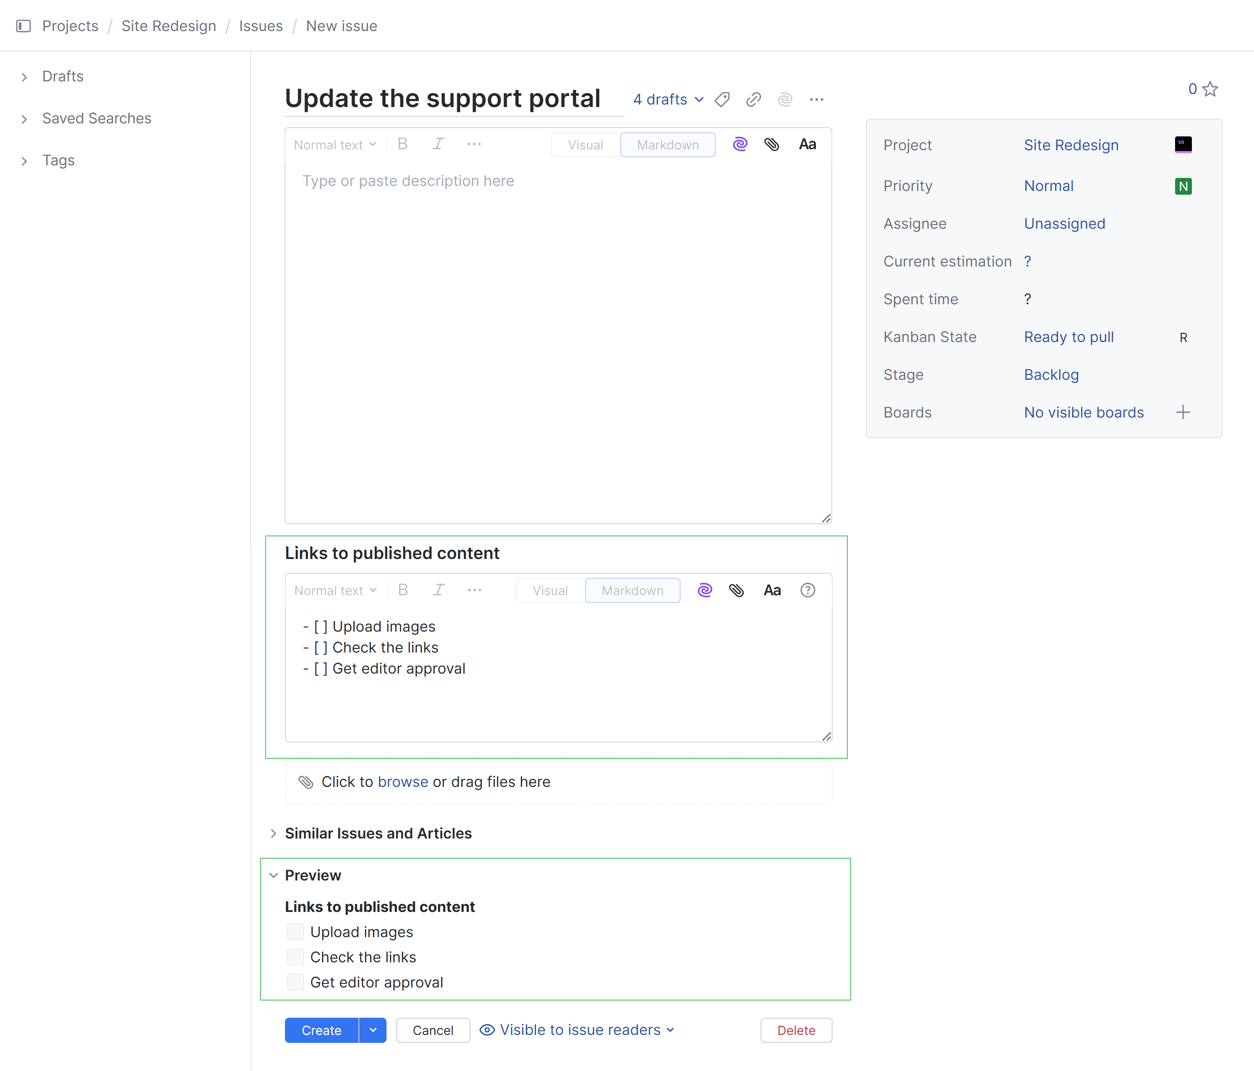This screenshot has width=1254, height=1071.
Task: Select Markdown mode in links field editor
Action: tap(632, 590)
